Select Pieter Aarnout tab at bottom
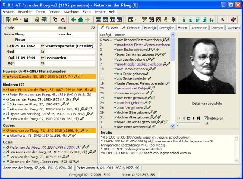243x179 pixels. point(108,168)
